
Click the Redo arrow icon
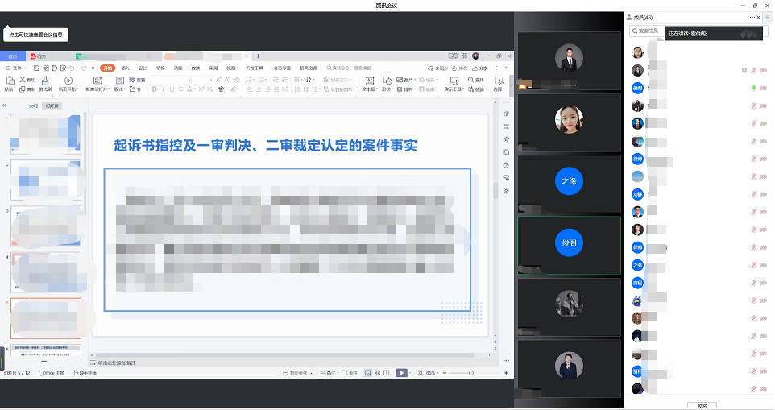84,68
